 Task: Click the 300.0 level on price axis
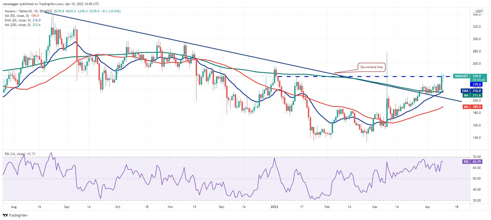477,39
